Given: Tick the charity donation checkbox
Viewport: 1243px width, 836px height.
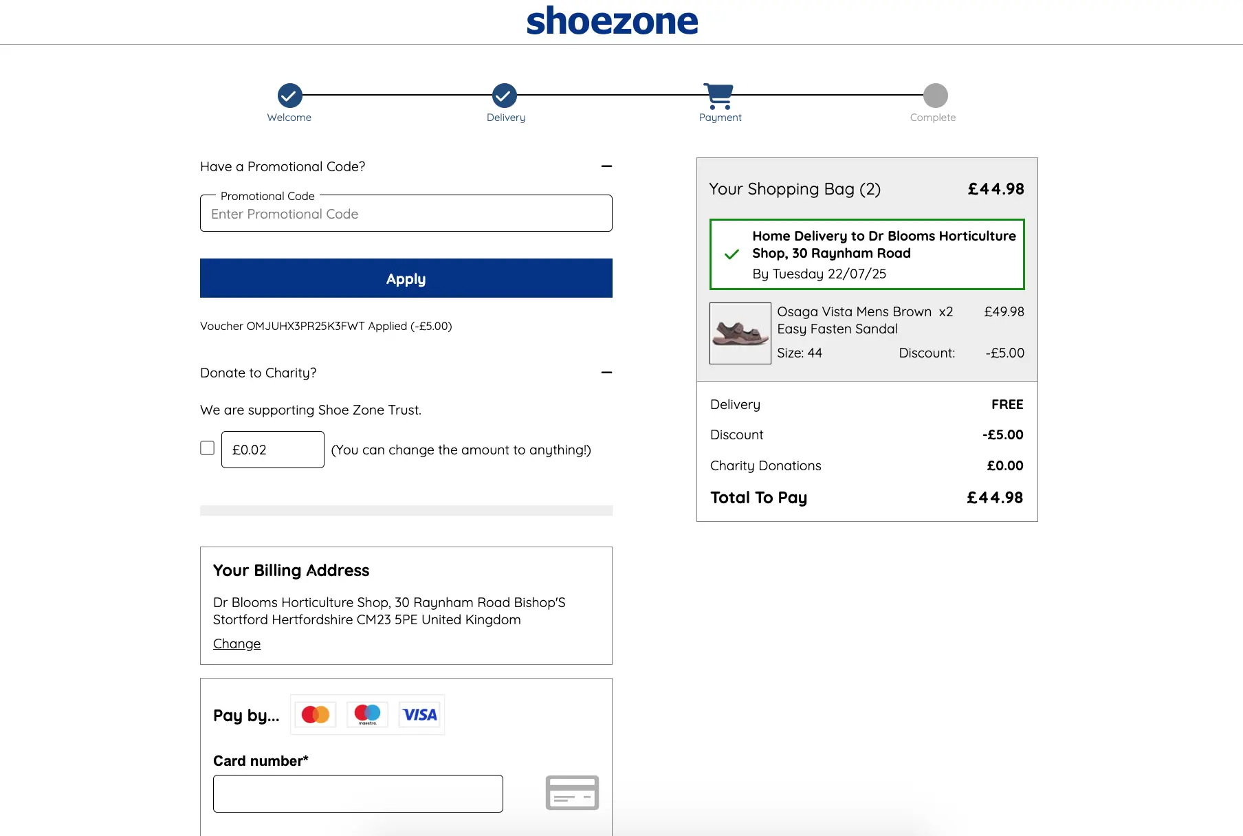Looking at the screenshot, I should (x=207, y=448).
